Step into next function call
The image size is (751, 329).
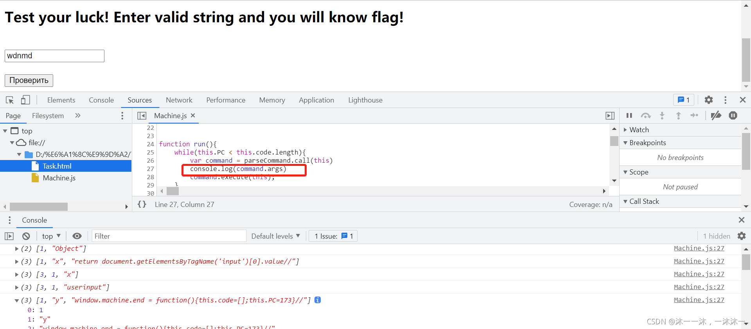point(662,115)
